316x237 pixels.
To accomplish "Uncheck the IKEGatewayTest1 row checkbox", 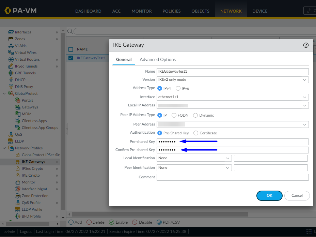I will point(70,58).
